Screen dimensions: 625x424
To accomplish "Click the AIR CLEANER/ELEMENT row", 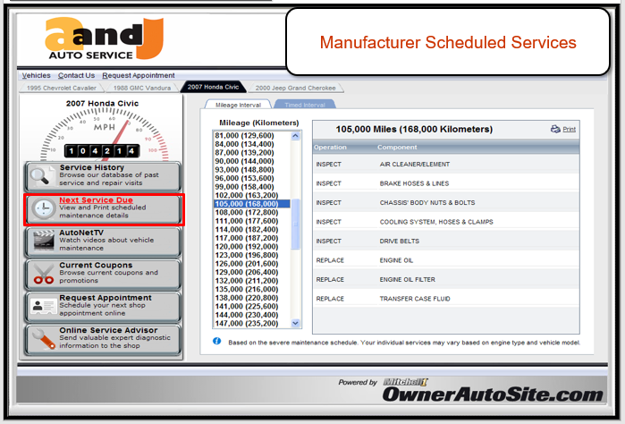I will pos(446,164).
